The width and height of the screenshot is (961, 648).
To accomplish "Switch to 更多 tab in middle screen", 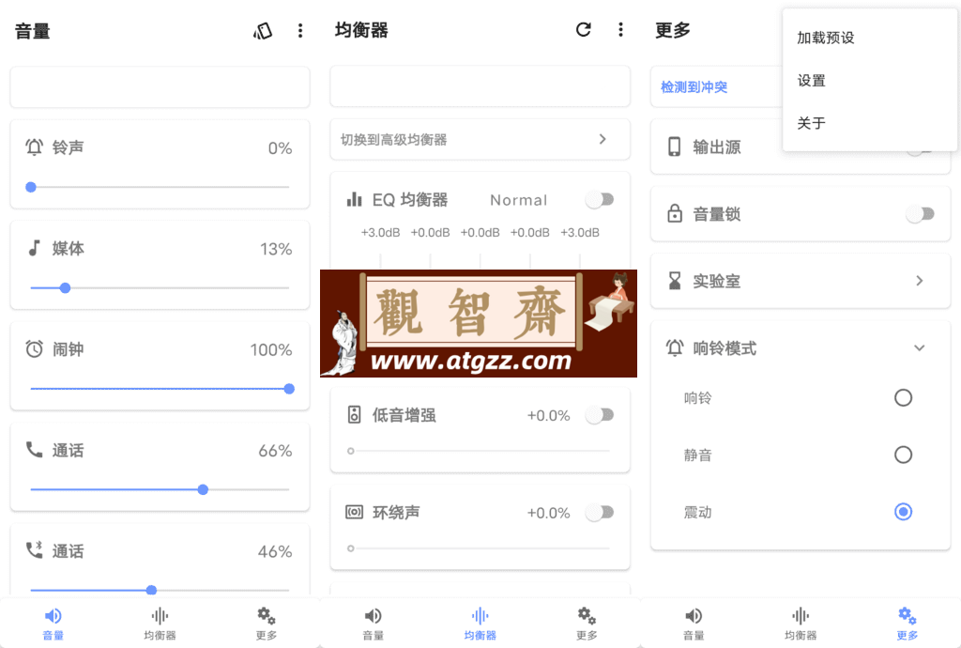I will click(x=587, y=625).
